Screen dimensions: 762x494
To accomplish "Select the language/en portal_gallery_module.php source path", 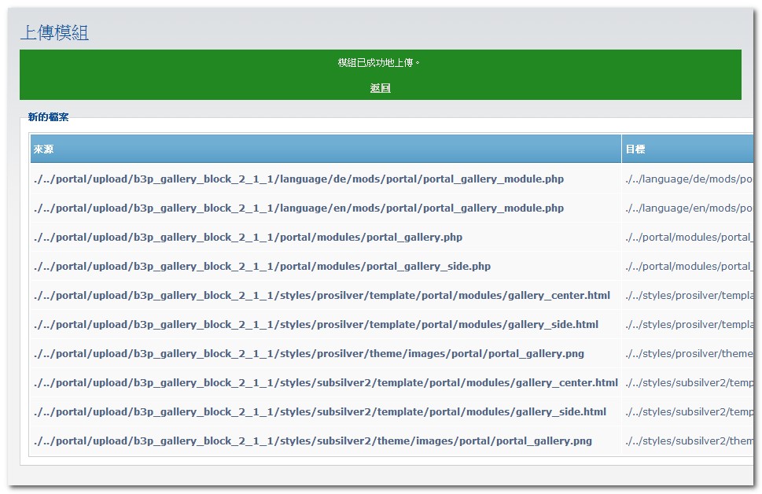I will 299,208.
